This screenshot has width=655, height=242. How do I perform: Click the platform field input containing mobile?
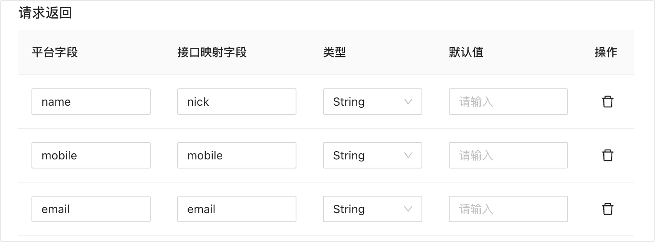(x=91, y=155)
